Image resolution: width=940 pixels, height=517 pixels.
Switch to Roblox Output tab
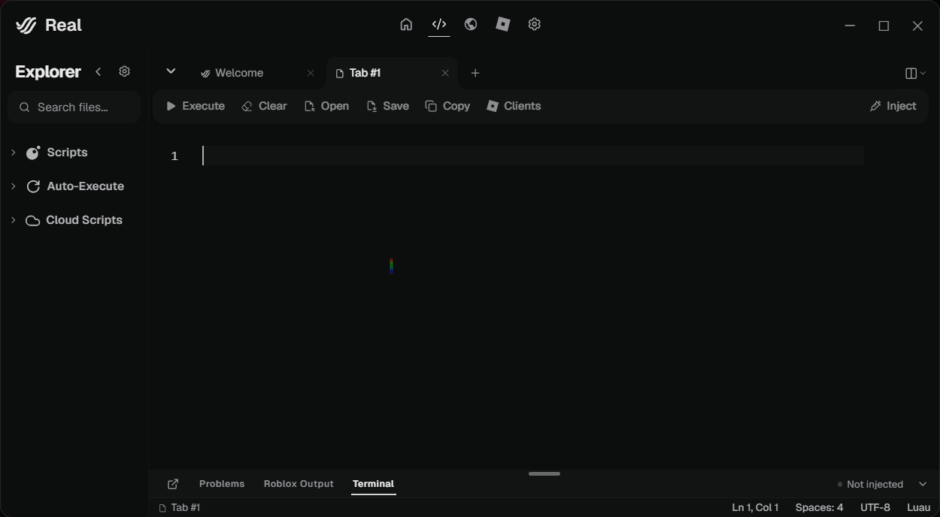click(299, 484)
